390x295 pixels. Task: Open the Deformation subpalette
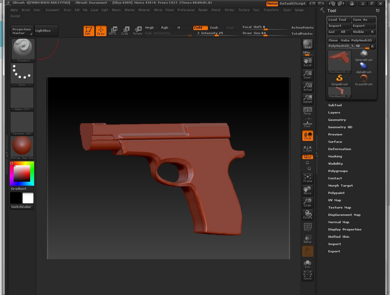(339, 149)
